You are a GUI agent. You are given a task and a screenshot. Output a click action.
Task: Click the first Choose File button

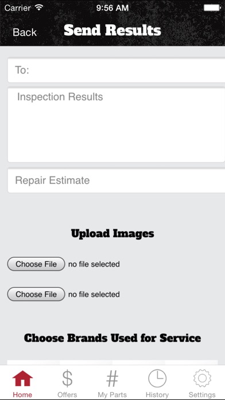(x=36, y=264)
